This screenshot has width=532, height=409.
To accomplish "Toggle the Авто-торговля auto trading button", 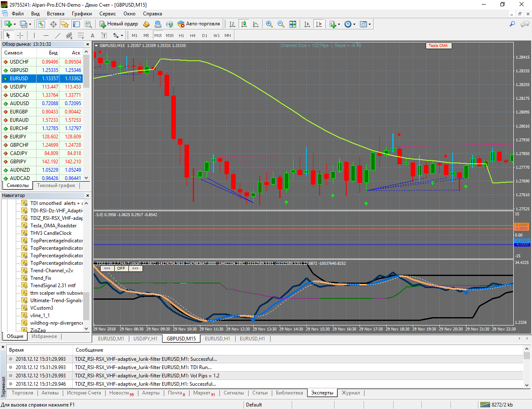I will tap(199, 24).
